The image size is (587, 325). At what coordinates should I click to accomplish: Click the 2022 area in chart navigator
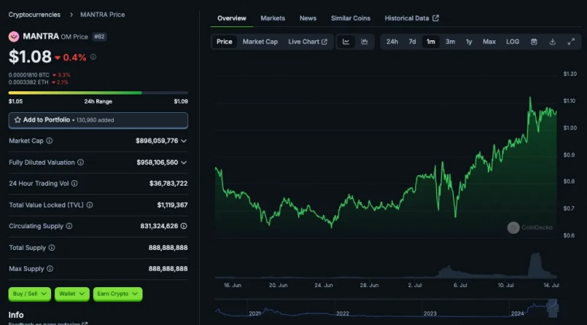coord(342,313)
